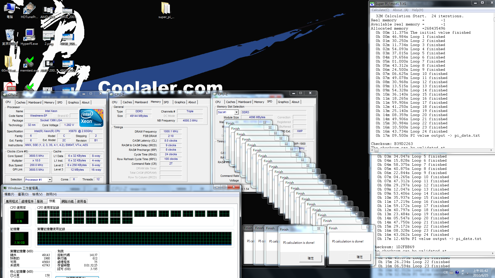
Task: Open About tab in processor CPU-Z window
Action: click(x=86, y=102)
